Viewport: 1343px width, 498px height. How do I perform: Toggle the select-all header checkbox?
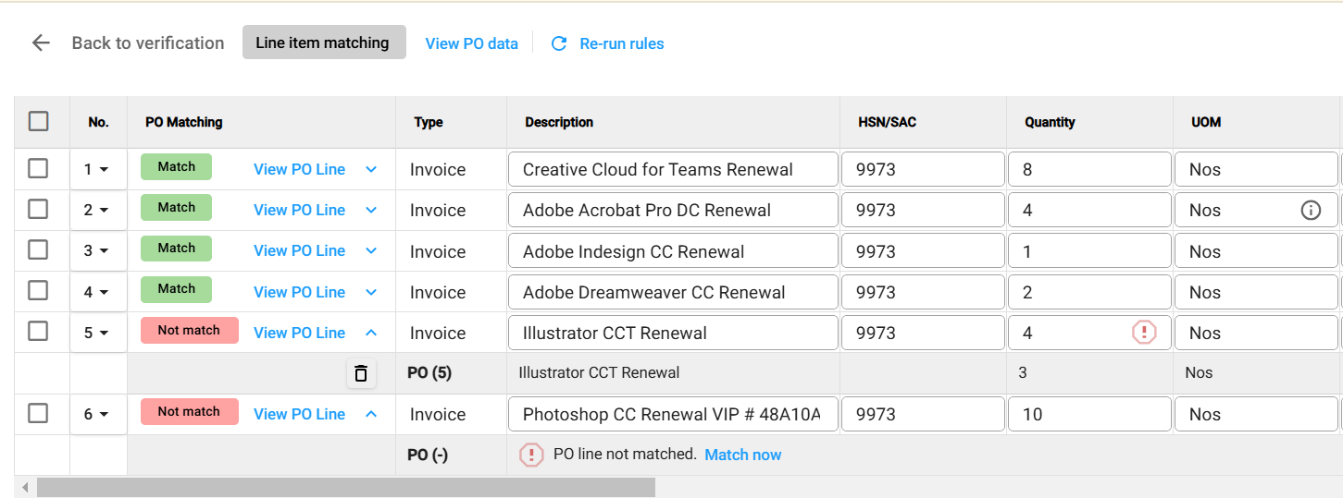pyautogui.click(x=38, y=121)
